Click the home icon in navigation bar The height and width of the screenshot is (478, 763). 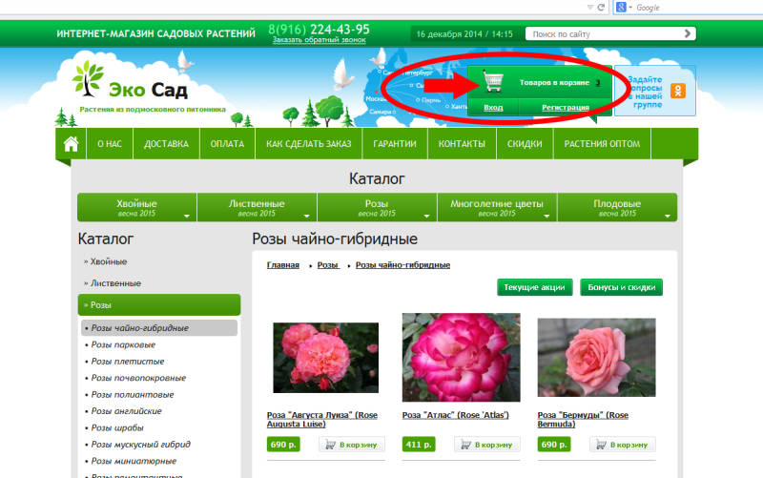click(71, 144)
